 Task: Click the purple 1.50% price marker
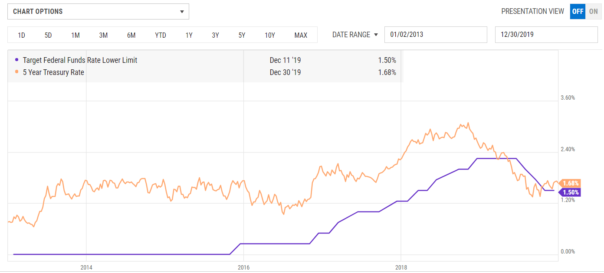point(572,192)
